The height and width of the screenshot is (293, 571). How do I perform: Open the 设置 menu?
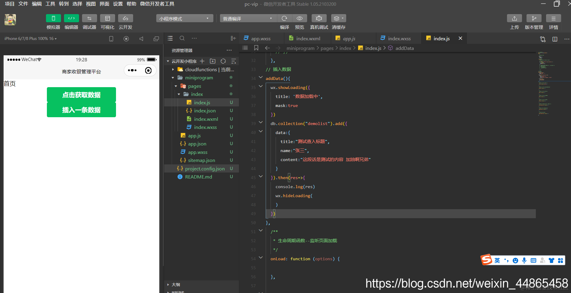click(118, 4)
